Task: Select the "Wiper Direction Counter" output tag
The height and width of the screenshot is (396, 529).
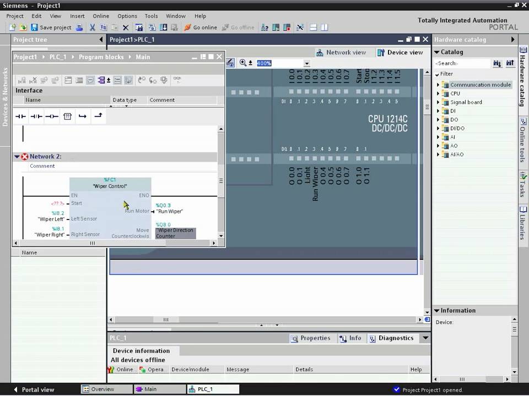Action: pyautogui.click(x=175, y=233)
